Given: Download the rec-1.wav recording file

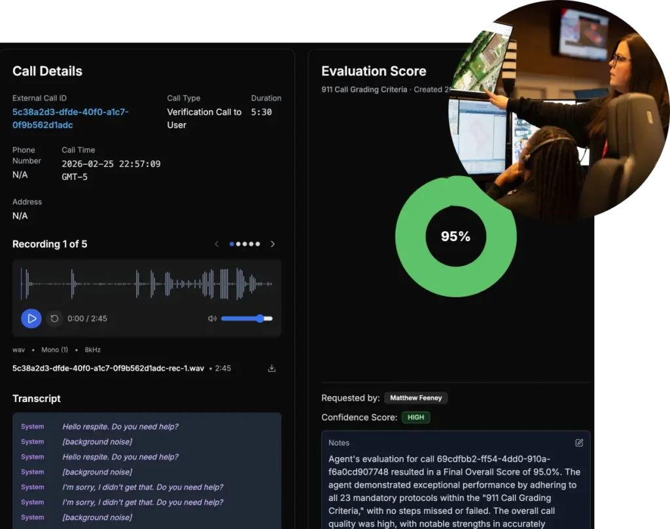Looking at the screenshot, I should (272, 368).
